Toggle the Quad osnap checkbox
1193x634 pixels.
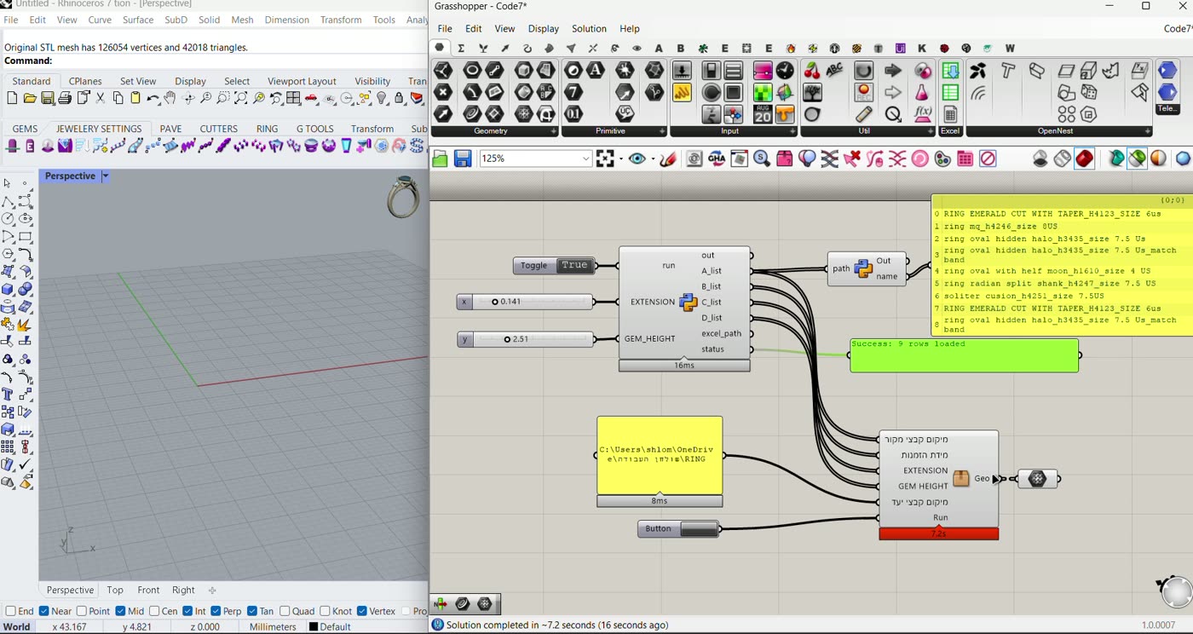(x=285, y=611)
